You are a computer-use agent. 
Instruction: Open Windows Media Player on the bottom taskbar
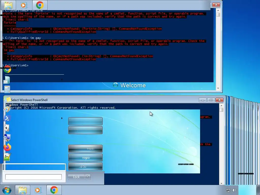point(38,190)
